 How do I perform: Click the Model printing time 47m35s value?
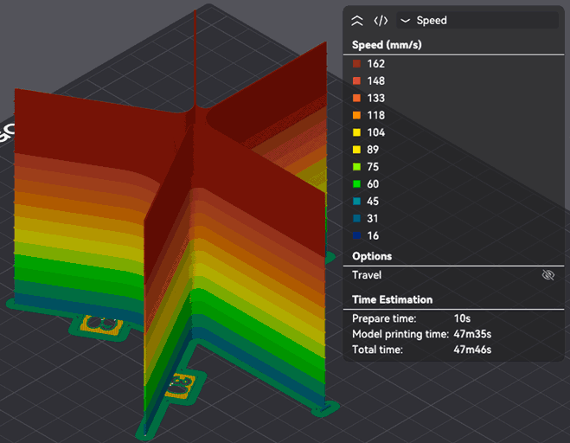pos(472,334)
